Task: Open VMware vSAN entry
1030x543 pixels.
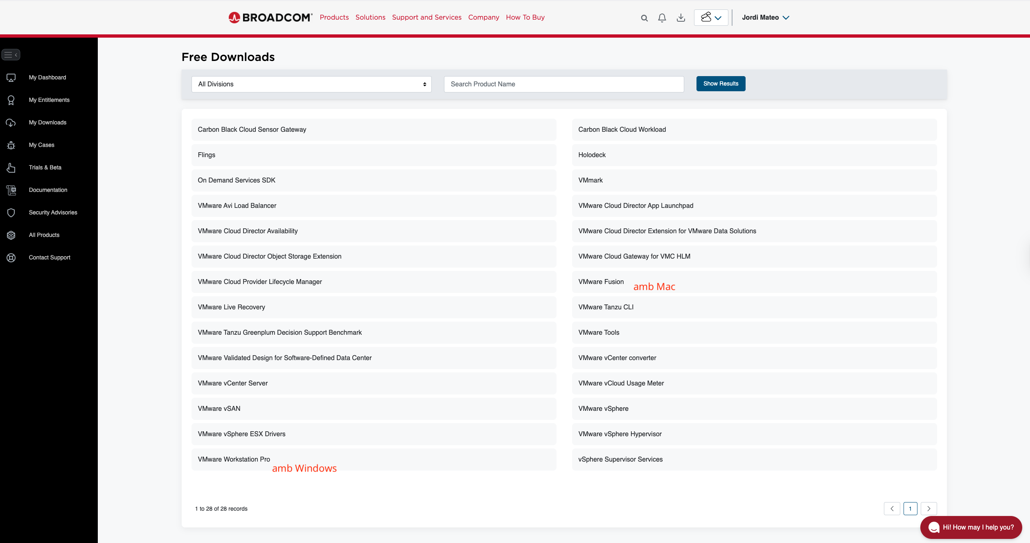Action: [x=374, y=409]
